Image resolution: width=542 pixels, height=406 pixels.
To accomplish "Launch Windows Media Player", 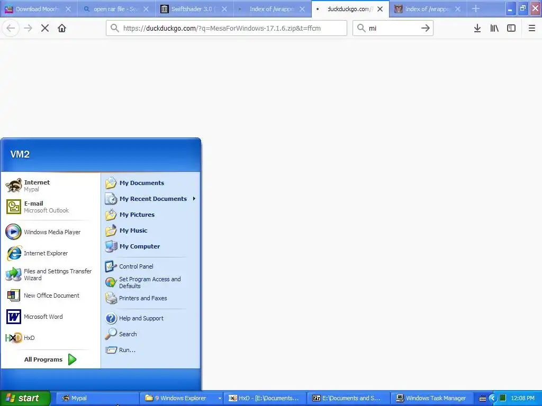I will point(50,232).
